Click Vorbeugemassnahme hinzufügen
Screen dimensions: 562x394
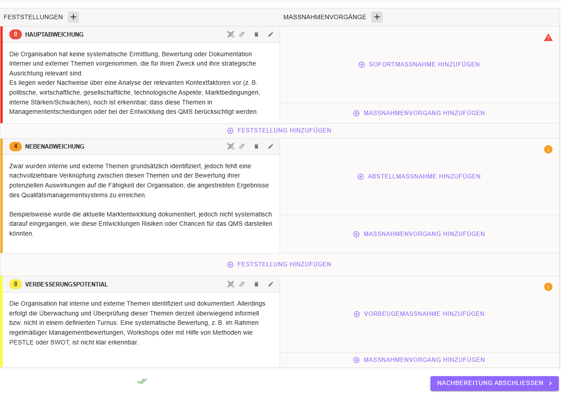tap(419, 314)
